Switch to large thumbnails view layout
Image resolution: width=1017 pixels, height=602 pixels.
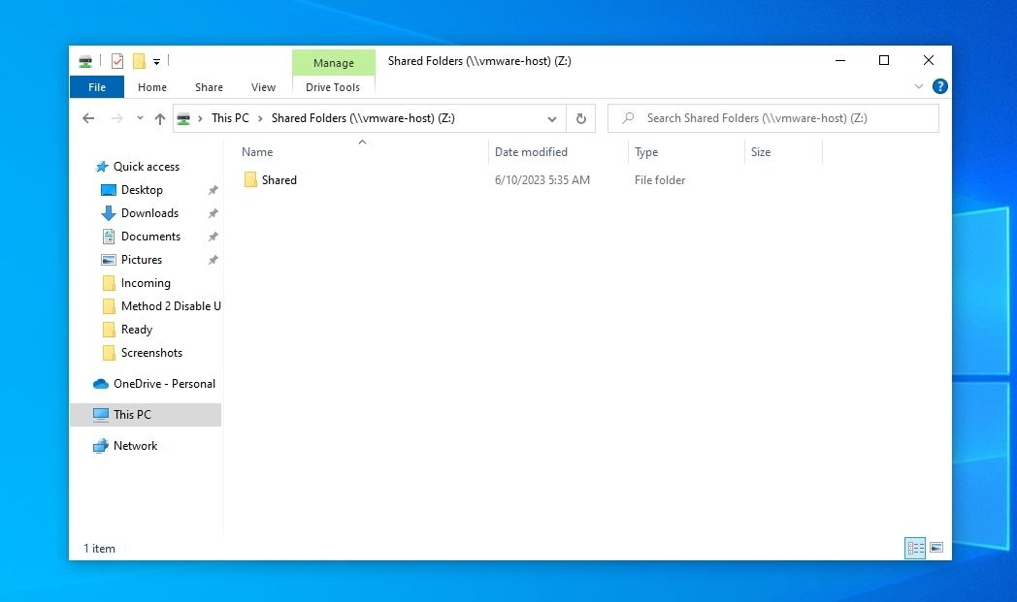[x=936, y=549]
